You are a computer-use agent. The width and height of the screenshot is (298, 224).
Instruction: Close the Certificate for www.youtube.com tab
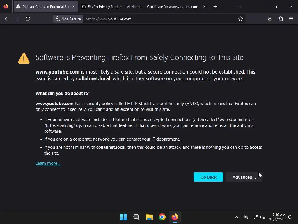point(204,6)
